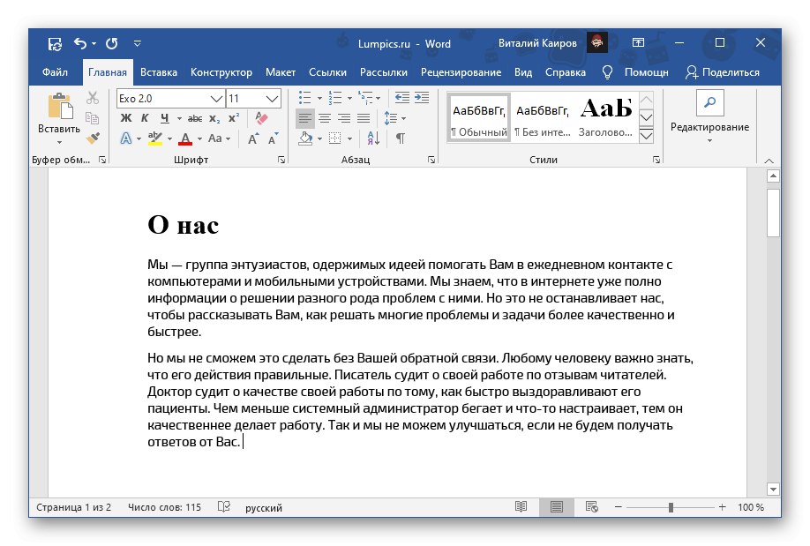Viewport: 810px width, 546px height.
Task: Open the Ссылки tab
Action: pyautogui.click(x=327, y=72)
